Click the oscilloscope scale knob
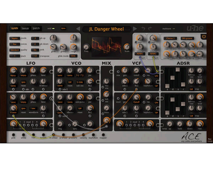Screen dimensions: 213x193 pos(126,47)
